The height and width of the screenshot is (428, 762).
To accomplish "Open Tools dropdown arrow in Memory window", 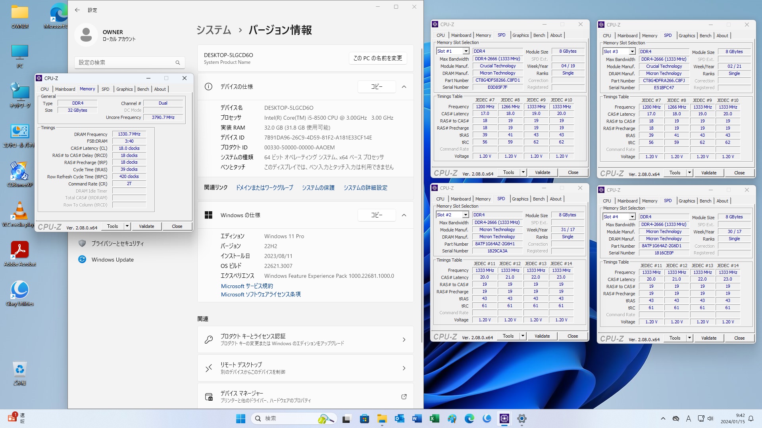I will [x=127, y=226].
